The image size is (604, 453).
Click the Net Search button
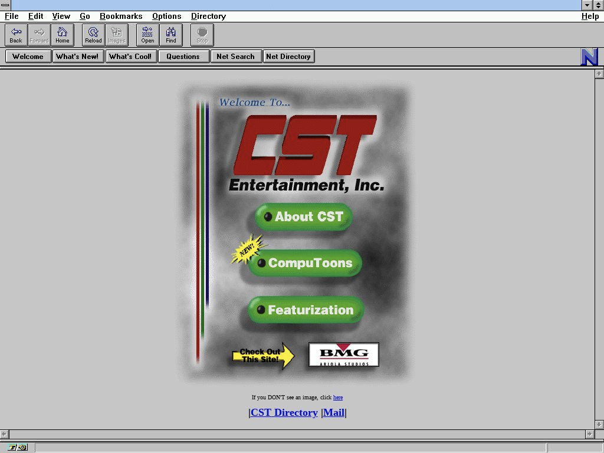pyautogui.click(x=235, y=57)
